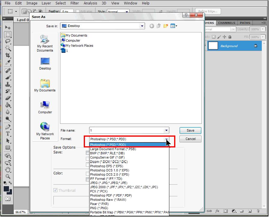
Task: Choose JPEG (*.JPG;*.JPEG;*.JPE) from format list
Action: pyautogui.click(x=109, y=183)
